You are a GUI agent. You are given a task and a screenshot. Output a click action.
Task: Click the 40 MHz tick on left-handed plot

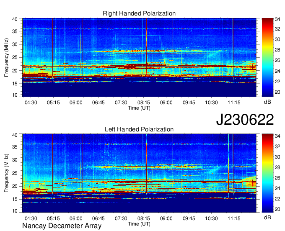point(15,135)
